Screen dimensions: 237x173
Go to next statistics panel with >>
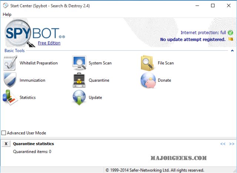point(232,144)
